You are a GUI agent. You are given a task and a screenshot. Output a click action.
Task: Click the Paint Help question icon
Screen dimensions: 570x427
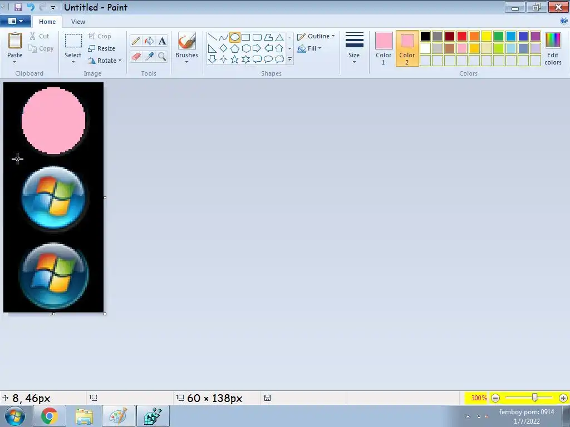click(564, 21)
